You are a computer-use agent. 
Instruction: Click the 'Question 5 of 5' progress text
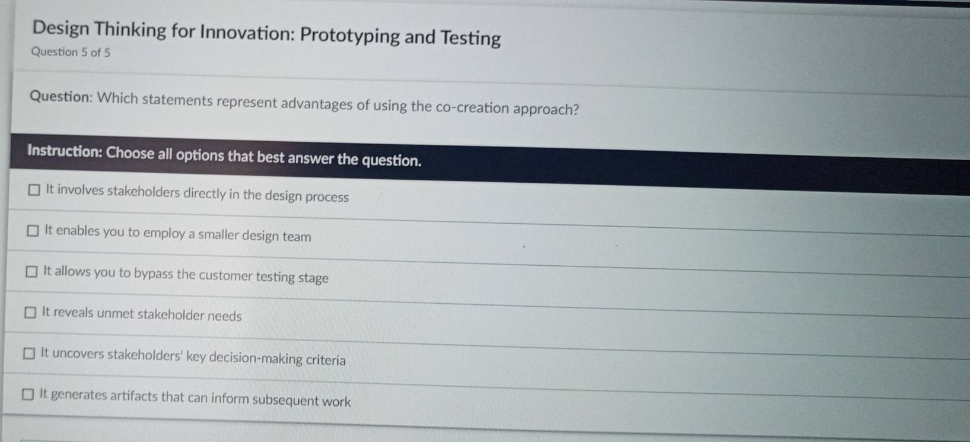71,52
